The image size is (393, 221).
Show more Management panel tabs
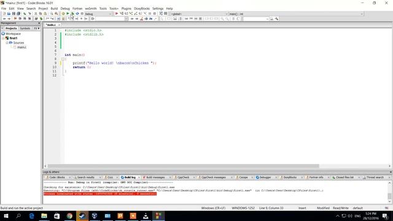click(39, 28)
